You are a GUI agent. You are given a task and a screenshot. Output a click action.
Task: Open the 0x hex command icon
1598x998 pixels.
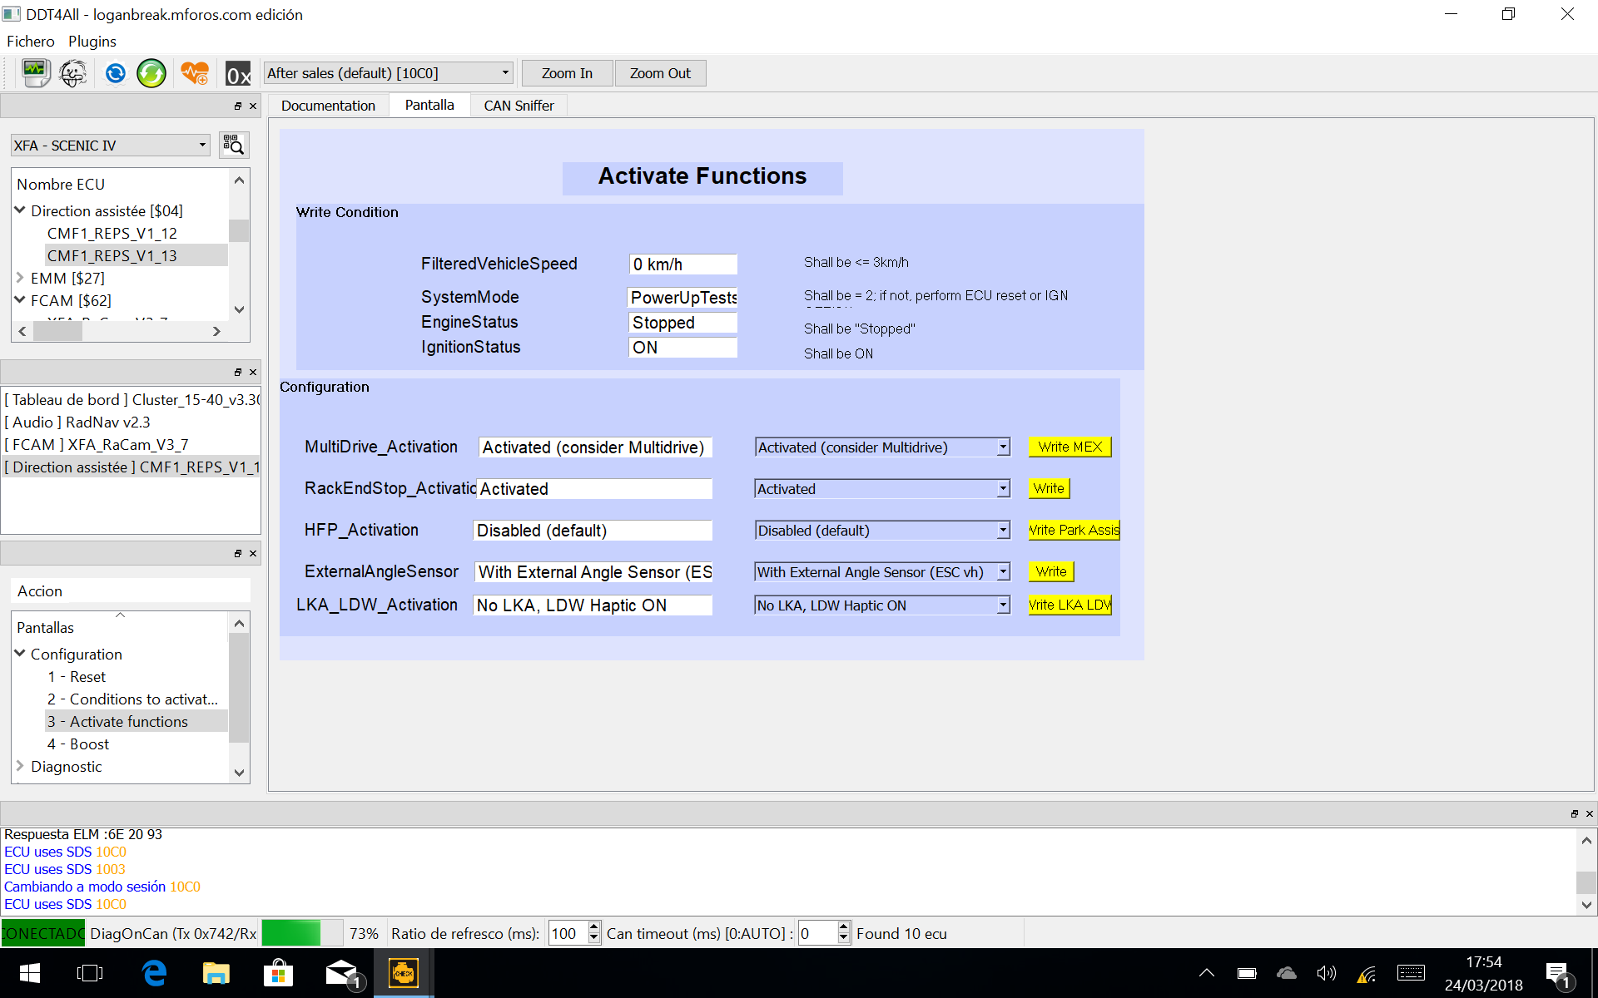pos(238,74)
